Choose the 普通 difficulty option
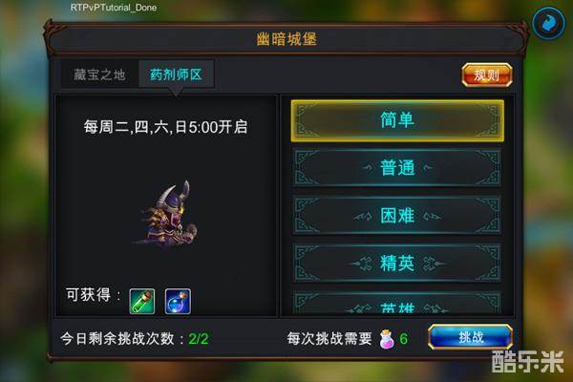The width and height of the screenshot is (573, 382). 397,168
